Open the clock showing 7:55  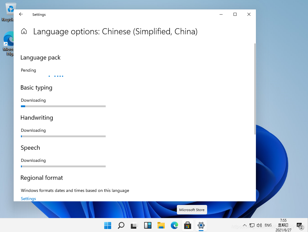[283, 225]
